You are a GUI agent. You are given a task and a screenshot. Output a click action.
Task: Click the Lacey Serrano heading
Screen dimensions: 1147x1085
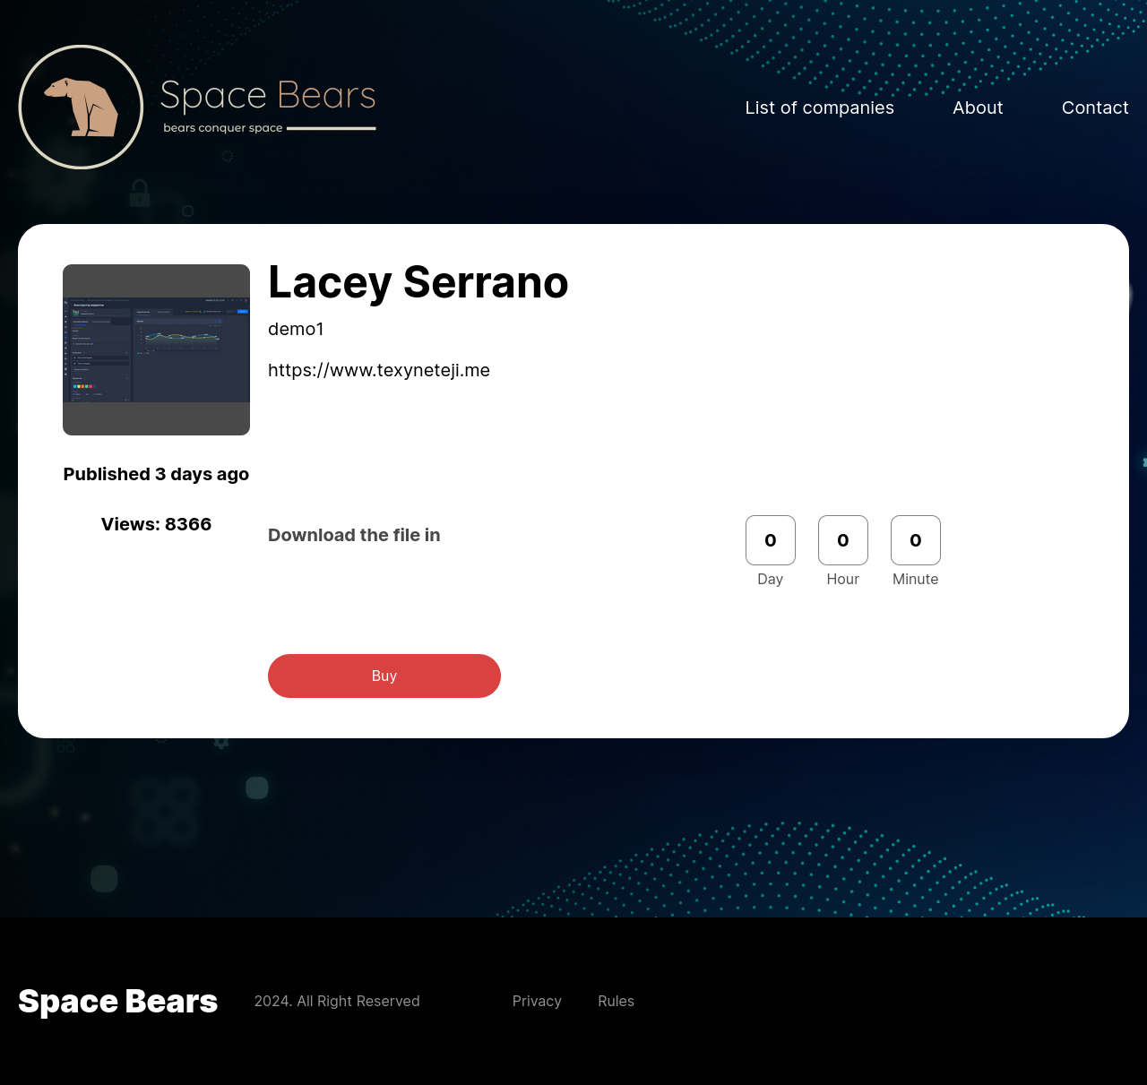tap(418, 283)
